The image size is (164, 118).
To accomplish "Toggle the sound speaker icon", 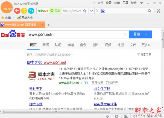I will pos(135,116).
